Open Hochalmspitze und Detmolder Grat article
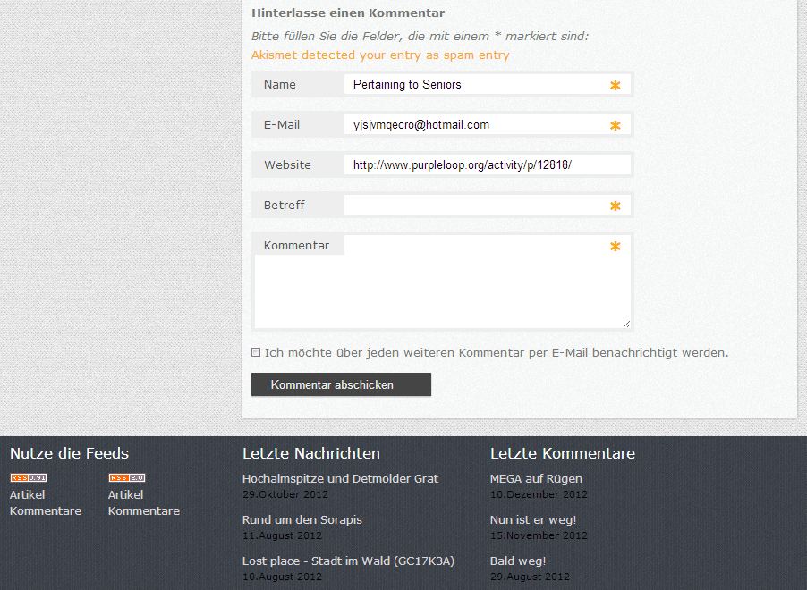 pyautogui.click(x=340, y=479)
